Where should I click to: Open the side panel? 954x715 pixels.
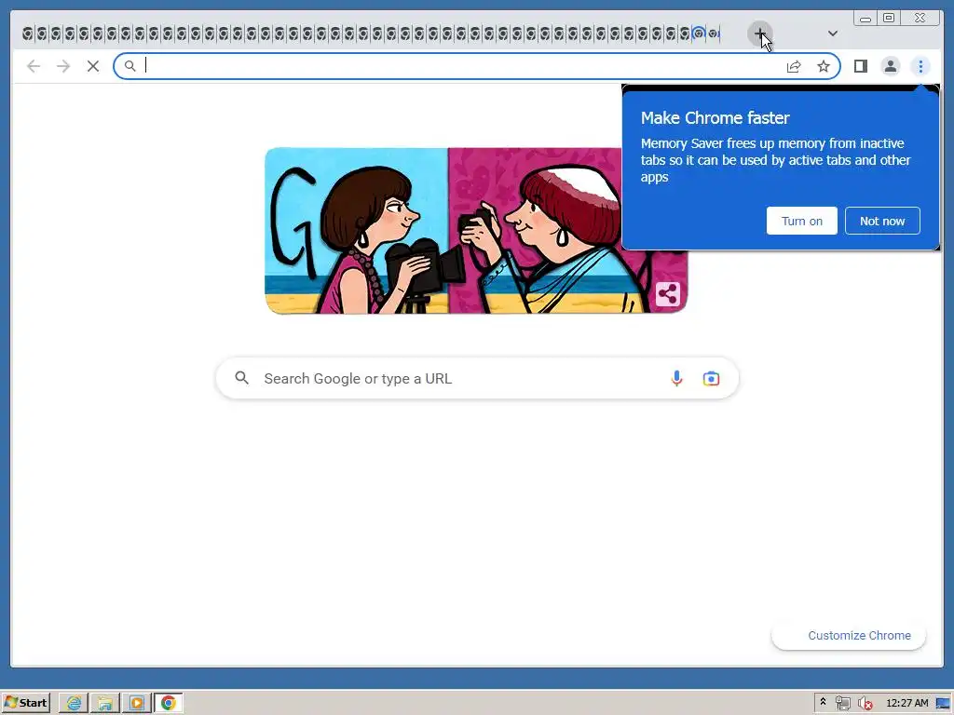(860, 66)
